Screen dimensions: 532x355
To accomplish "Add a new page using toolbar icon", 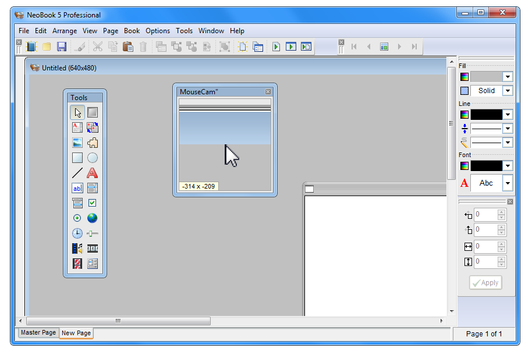I will click(x=243, y=47).
